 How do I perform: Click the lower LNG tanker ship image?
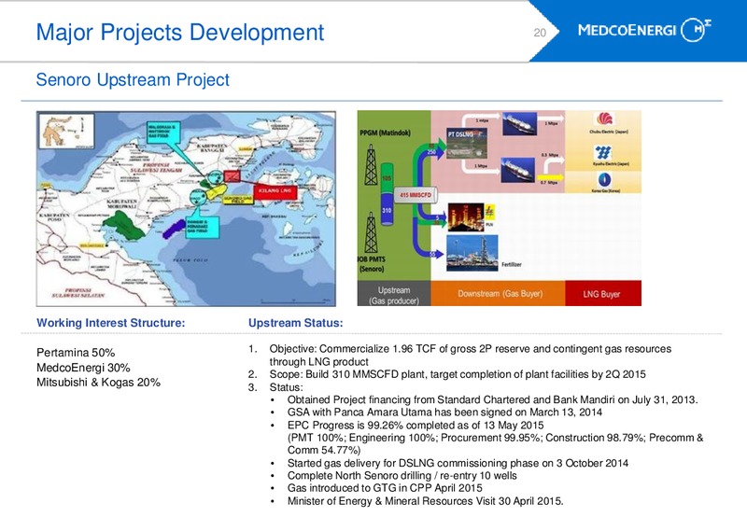coord(518,170)
